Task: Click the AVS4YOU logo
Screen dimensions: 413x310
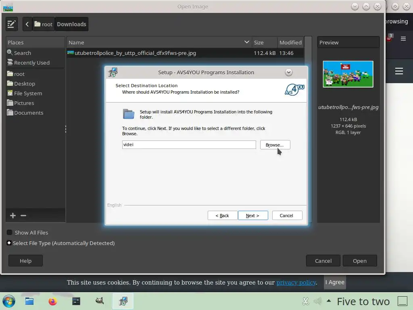Action: click(294, 90)
